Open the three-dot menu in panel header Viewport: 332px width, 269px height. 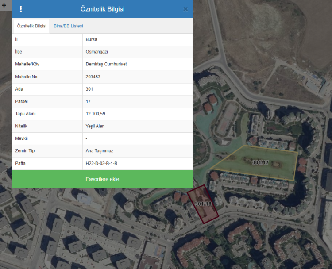coord(21,9)
